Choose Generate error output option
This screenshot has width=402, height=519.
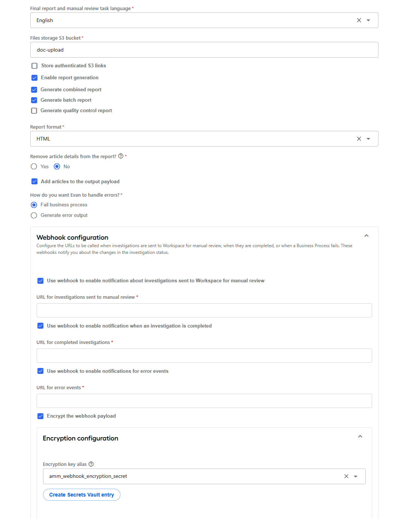click(x=34, y=215)
